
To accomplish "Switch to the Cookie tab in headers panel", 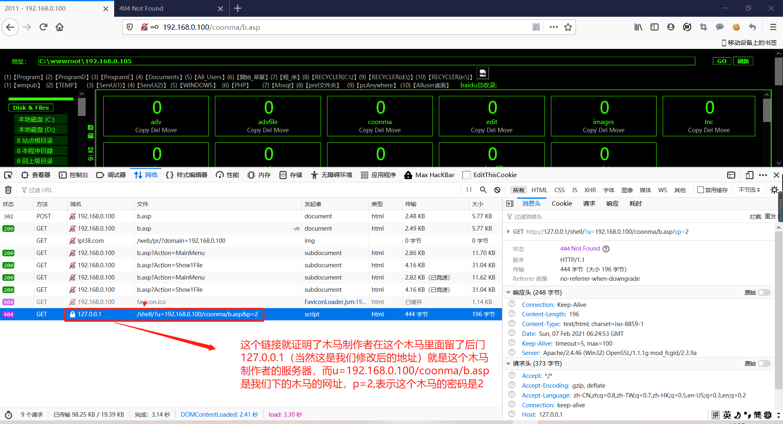I will pos(562,203).
